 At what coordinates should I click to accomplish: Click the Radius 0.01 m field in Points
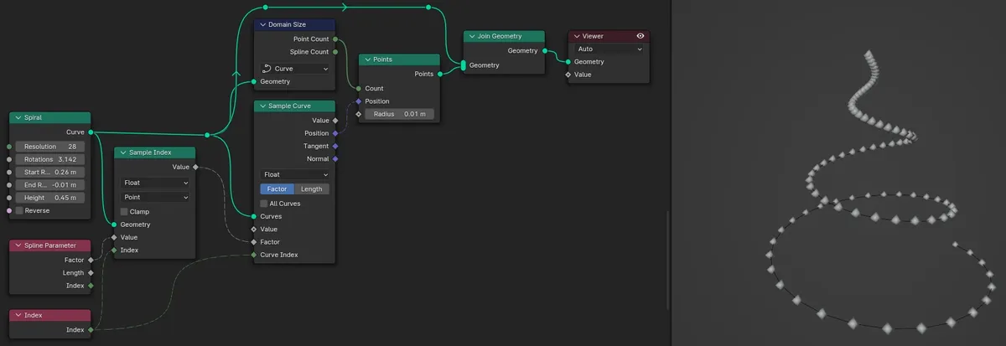click(399, 114)
